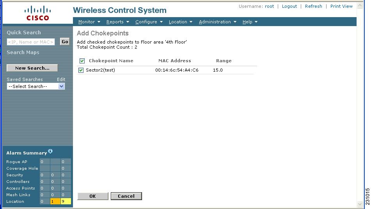Open the Alarm Summary info icon

pyautogui.click(x=50, y=151)
